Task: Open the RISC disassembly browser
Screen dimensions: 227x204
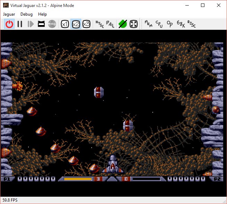Action: (x=192, y=24)
